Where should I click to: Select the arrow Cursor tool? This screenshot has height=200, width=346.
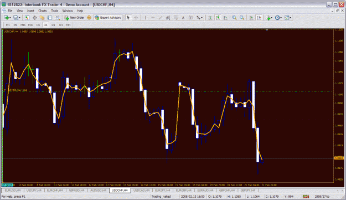(x=128, y=18)
